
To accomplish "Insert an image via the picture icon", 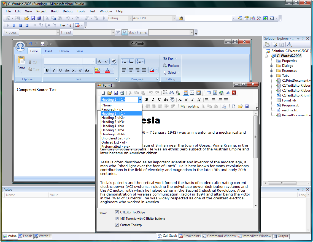I will pos(215,93).
